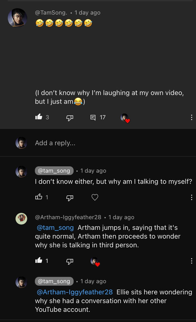Open @Artham-Iggyfeather28 username above reply
Image resolution: width=196 pixels, height=322 pixels.
click(68, 217)
